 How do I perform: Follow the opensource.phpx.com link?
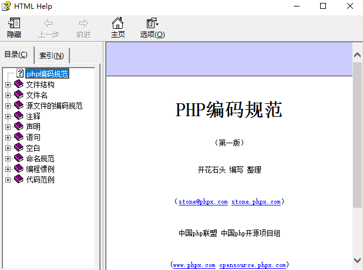pos(252,265)
